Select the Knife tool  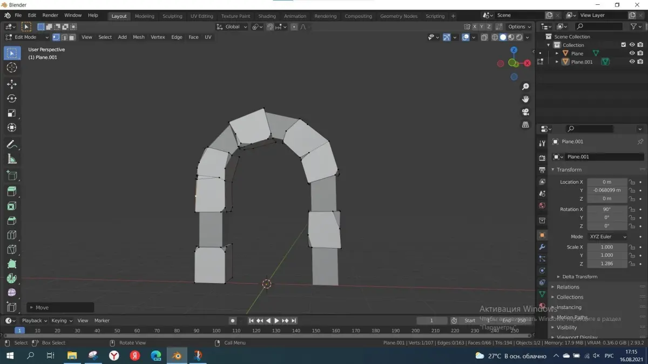(x=12, y=250)
